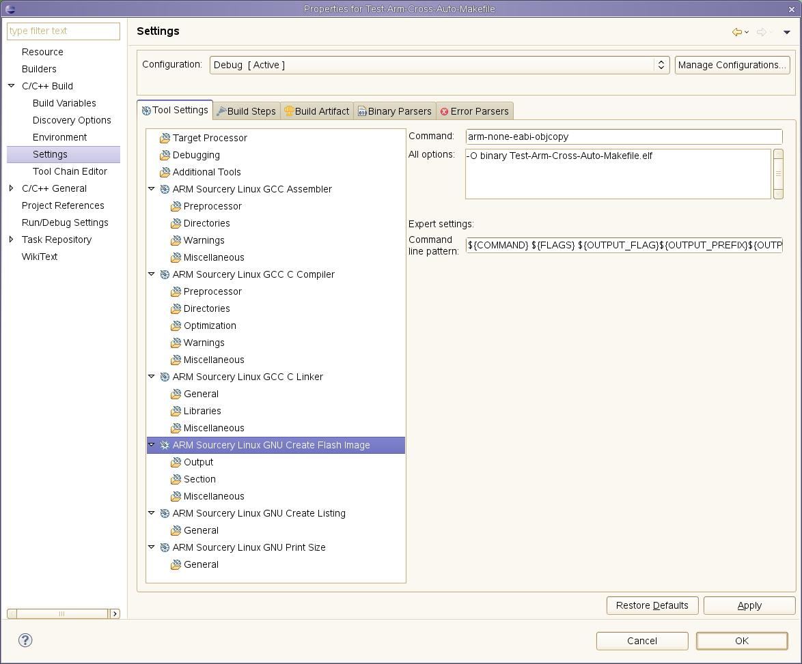Image resolution: width=802 pixels, height=664 pixels.
Task: Click the Output option icon
Action: pyautogui.click(x=176, y=462)
